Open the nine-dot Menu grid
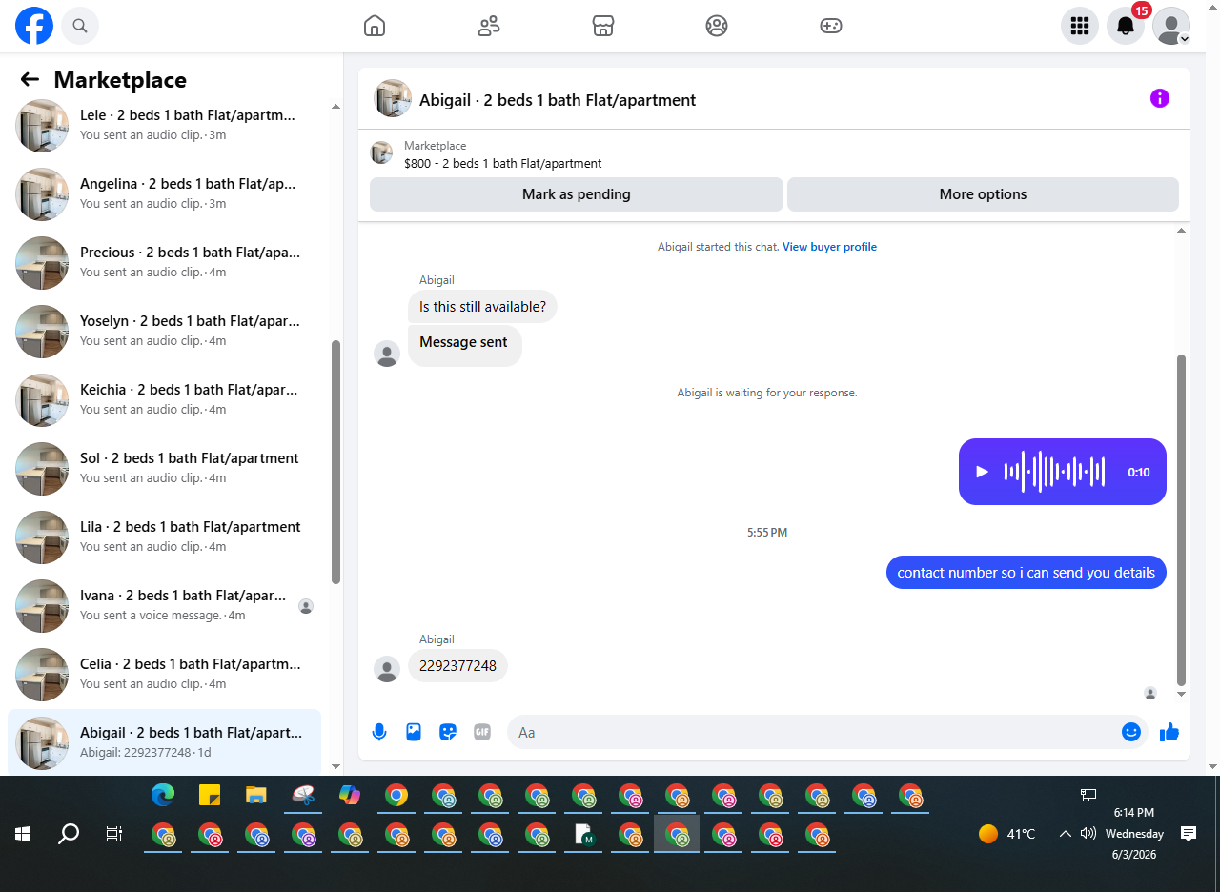Image resolution: width=1220 pixels, height=892 pixels. [x=1080, y=26]
